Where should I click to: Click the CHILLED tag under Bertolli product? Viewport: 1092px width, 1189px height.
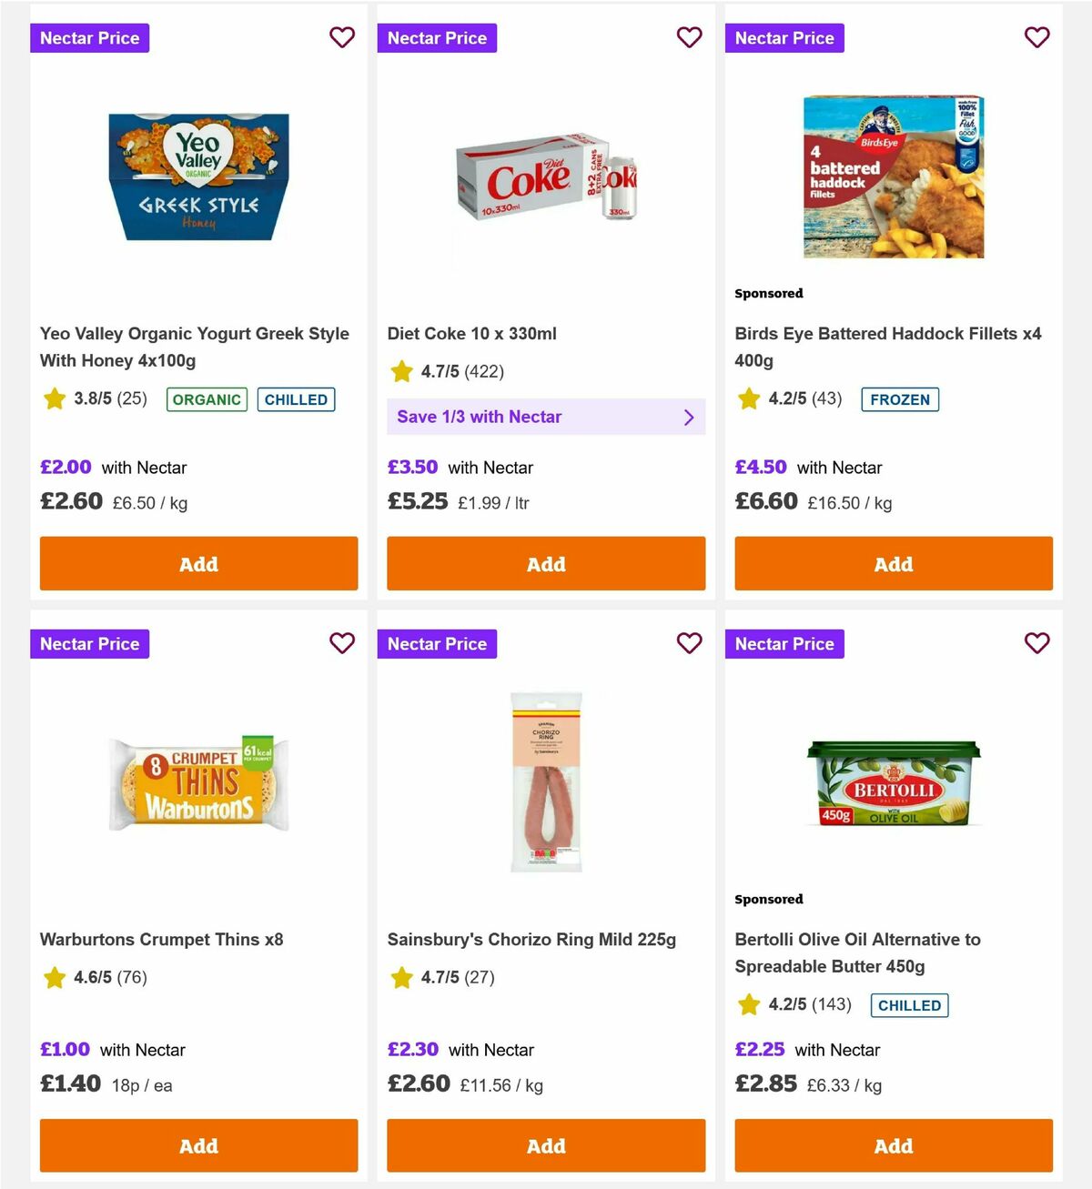(909, 1005)
